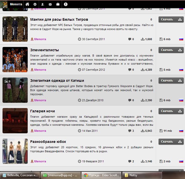Viewport: 185px width, 179px height.
Task: Click comments icon on Галерея ночи row
Action: coord(130,131)
